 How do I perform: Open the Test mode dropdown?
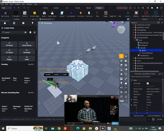(6, 8)
